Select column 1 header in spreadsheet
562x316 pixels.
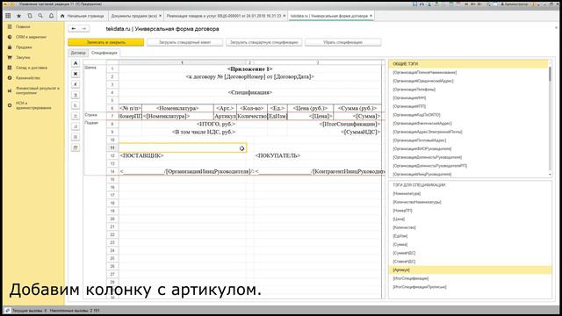pos(182,62)
